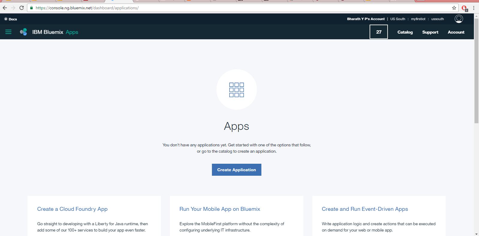Click the vertical page scrollbar thumb

(476, 71)
